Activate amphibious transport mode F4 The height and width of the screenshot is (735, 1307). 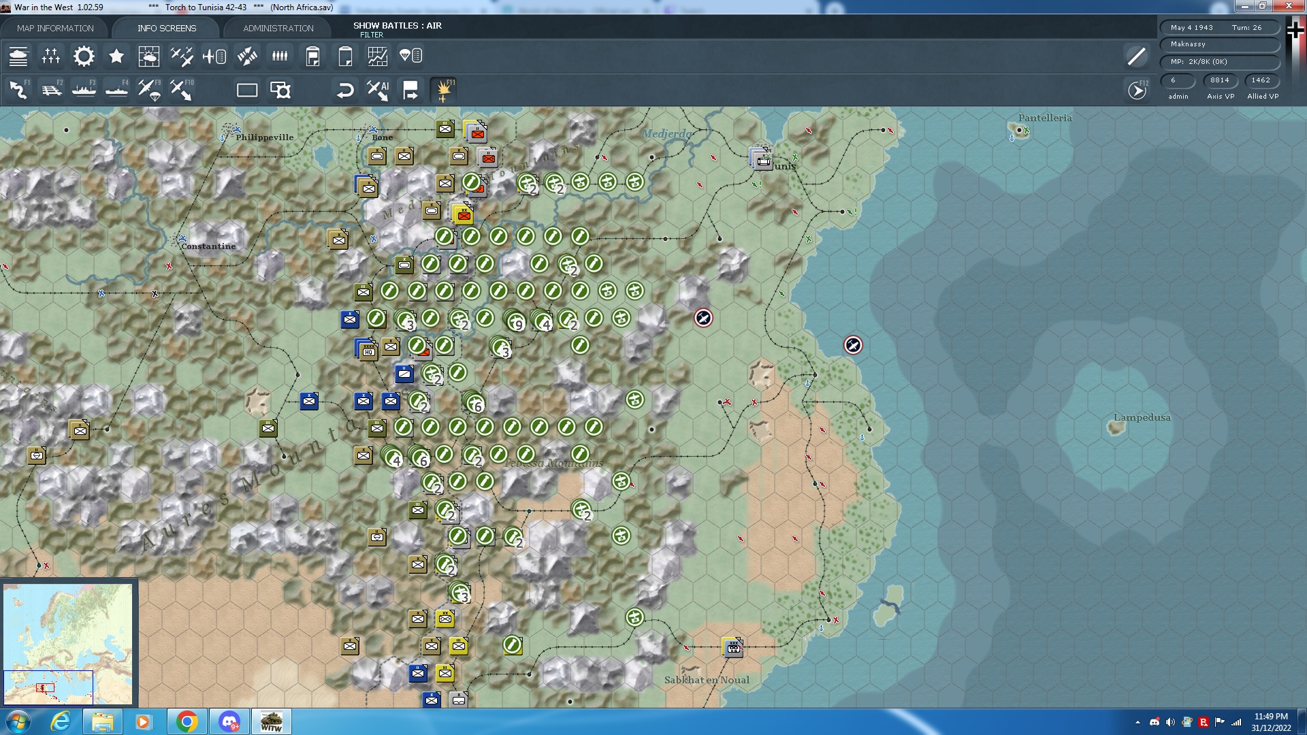coord(116,89)
